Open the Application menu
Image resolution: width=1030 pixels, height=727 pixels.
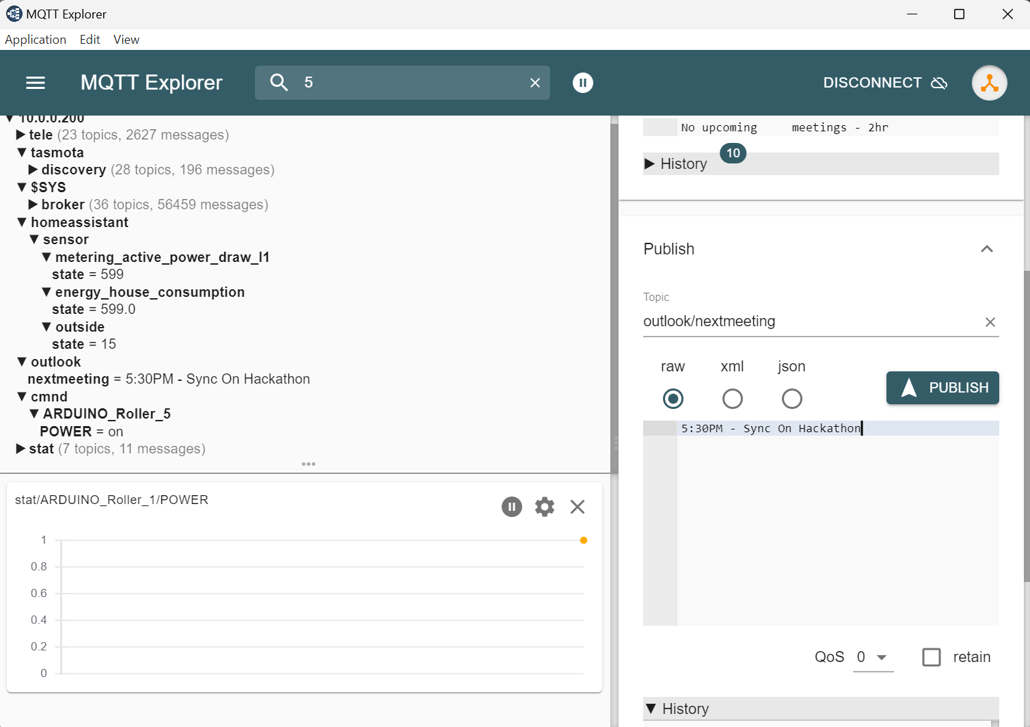[x=36, y=40]
